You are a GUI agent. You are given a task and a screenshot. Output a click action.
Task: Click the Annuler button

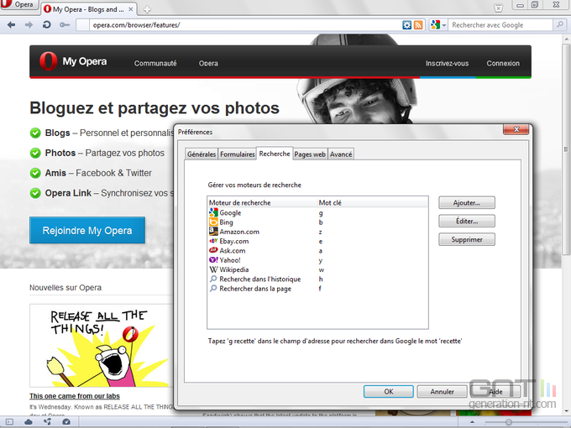[x=442, y=392]
